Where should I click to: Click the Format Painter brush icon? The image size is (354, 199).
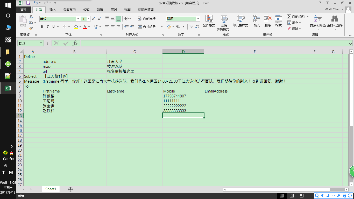[31, 29]
